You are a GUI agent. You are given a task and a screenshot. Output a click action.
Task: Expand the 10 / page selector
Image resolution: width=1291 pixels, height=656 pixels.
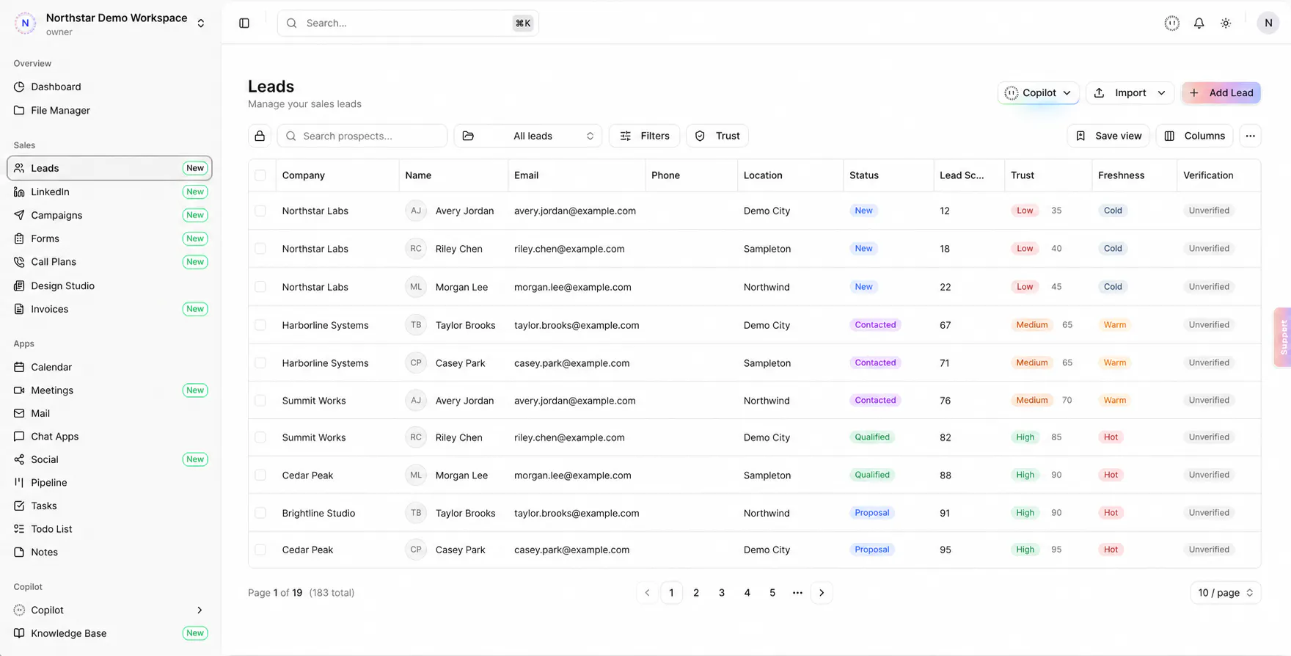[1225, 593]
